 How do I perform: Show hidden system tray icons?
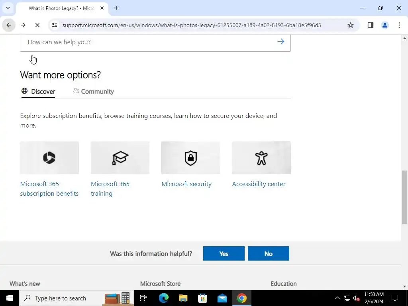[x=337, y=298]
